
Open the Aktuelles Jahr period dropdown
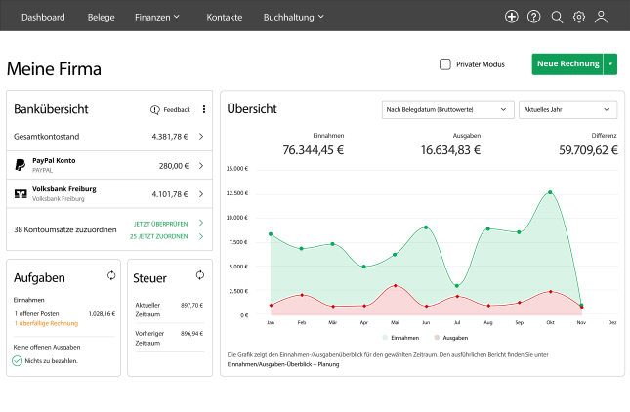[x=567, y=110]
